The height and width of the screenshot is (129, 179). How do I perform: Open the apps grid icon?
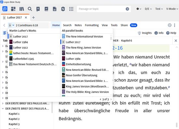pos(71,9)
